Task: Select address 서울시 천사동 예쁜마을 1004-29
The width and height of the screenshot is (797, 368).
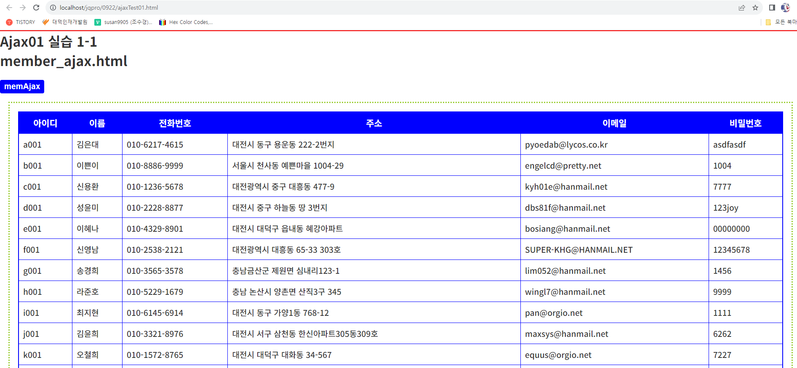Action: pyautogui.click(x=288, y=166)
